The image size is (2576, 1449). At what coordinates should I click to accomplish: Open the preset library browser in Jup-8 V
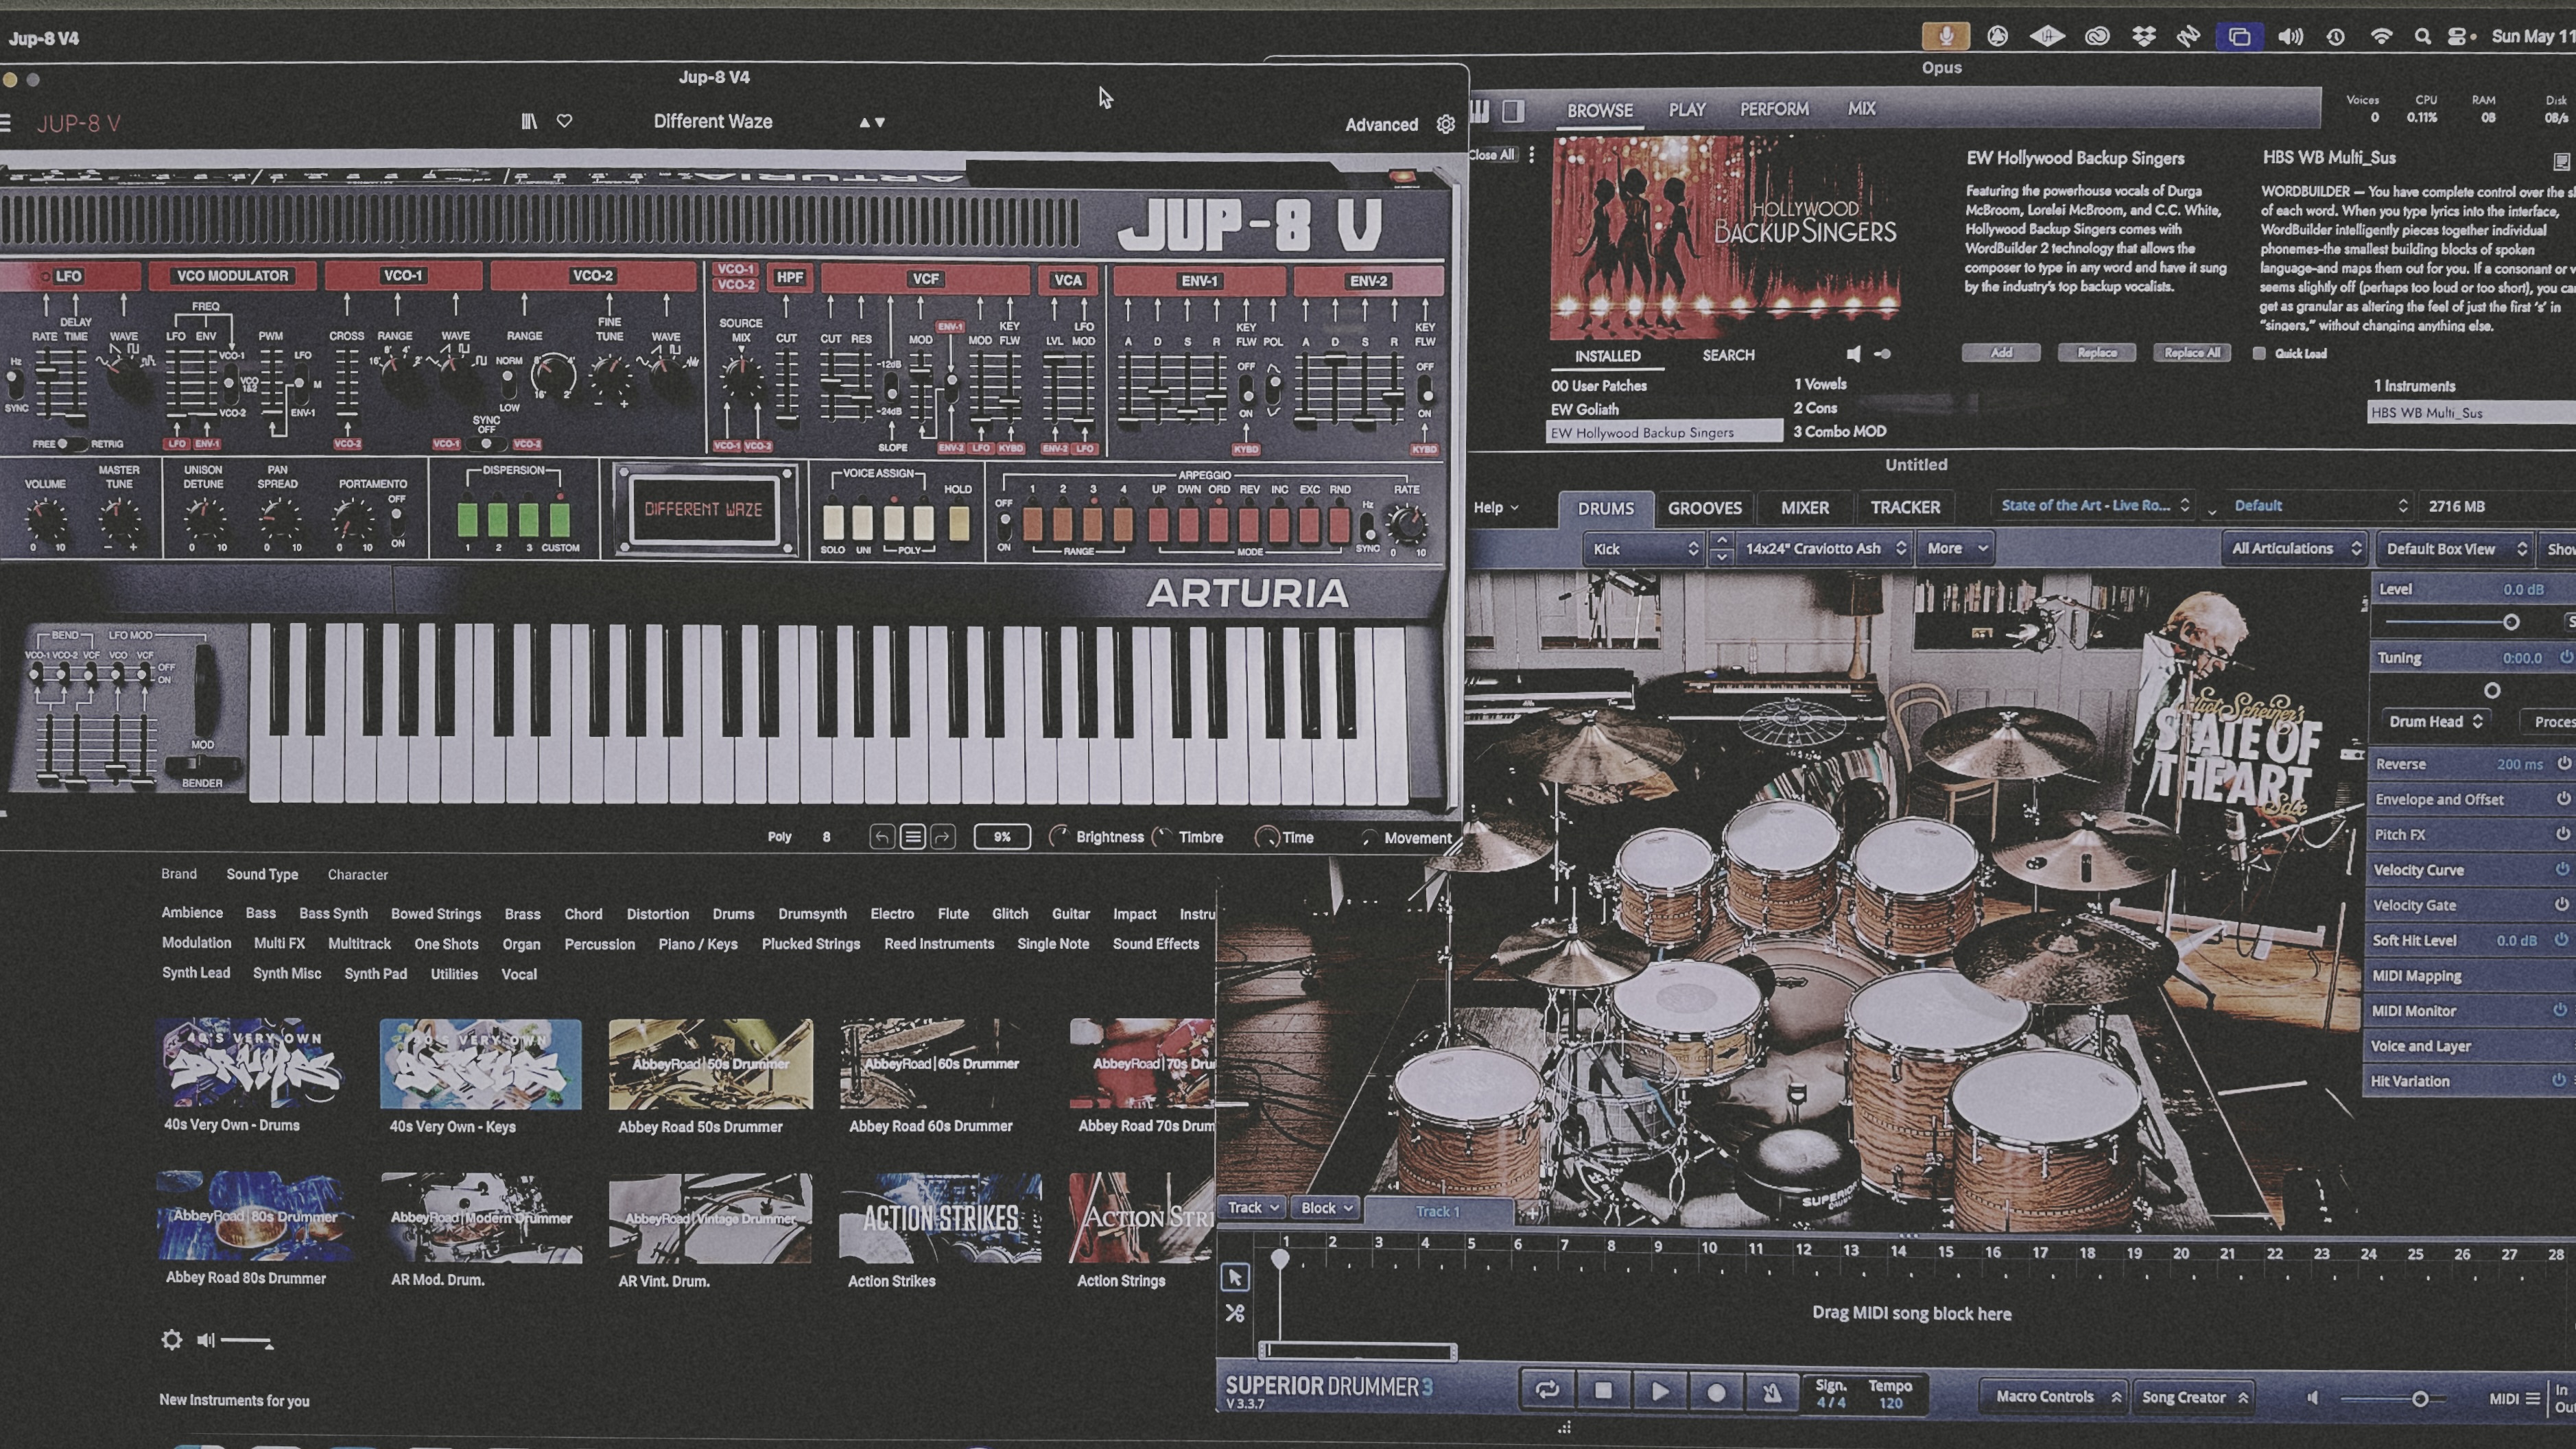pos(529,121)
